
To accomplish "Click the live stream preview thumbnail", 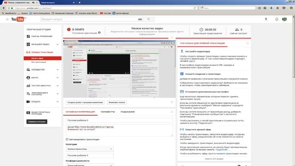I will 119,69.
